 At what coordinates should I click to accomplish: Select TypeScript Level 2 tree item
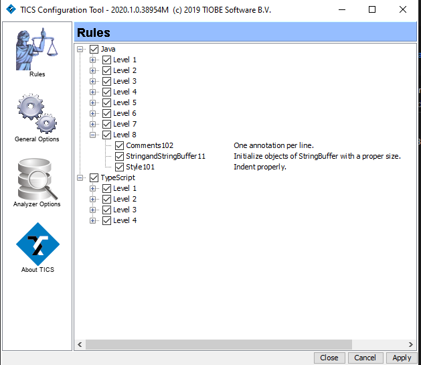click(124, 199)
